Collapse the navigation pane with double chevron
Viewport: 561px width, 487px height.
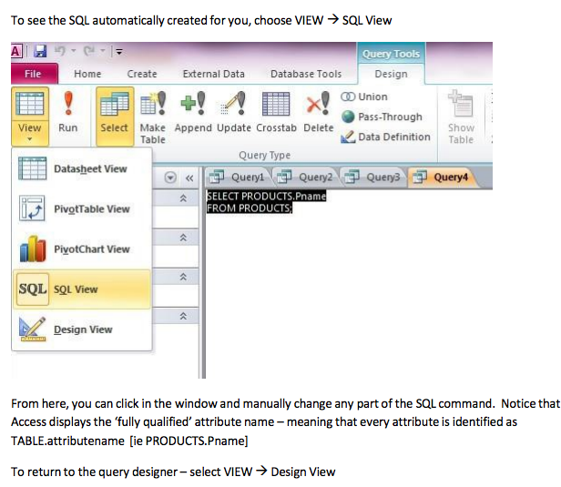[189, 178]
